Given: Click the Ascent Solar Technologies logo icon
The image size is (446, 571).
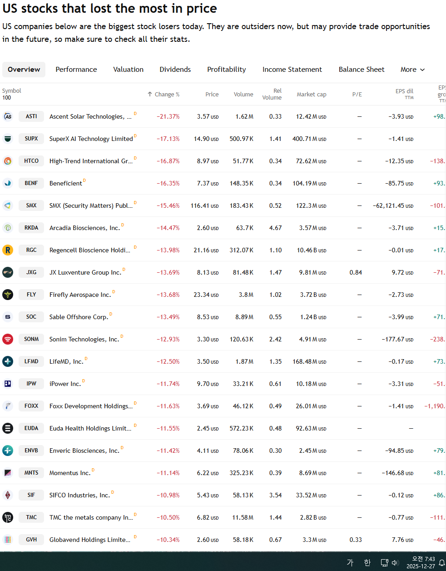Looking at the screenshot, I should point(8,116).
